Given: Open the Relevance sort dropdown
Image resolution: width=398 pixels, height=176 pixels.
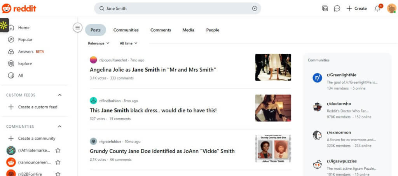Looking at the screenshot, I should 99,43.
